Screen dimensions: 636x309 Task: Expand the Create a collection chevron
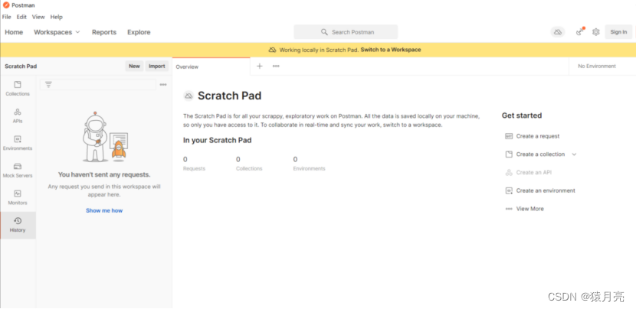click(x=574, y=154)
